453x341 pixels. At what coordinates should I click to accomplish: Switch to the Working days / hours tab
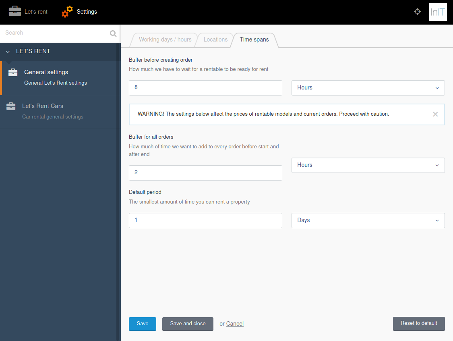tap(165, 40)
